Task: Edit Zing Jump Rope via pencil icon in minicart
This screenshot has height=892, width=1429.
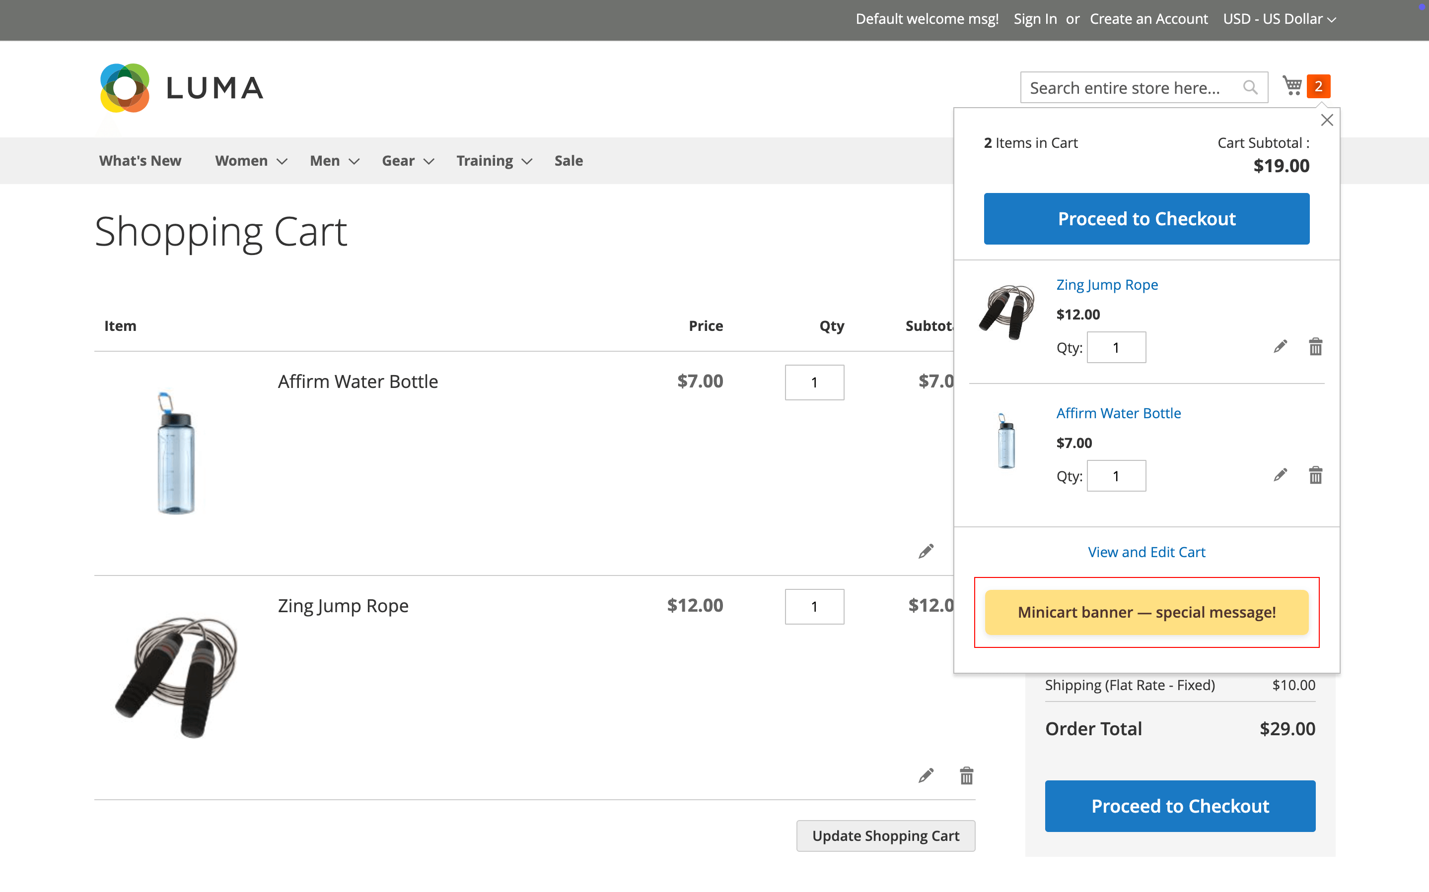Action: [x=1280, y=346]
